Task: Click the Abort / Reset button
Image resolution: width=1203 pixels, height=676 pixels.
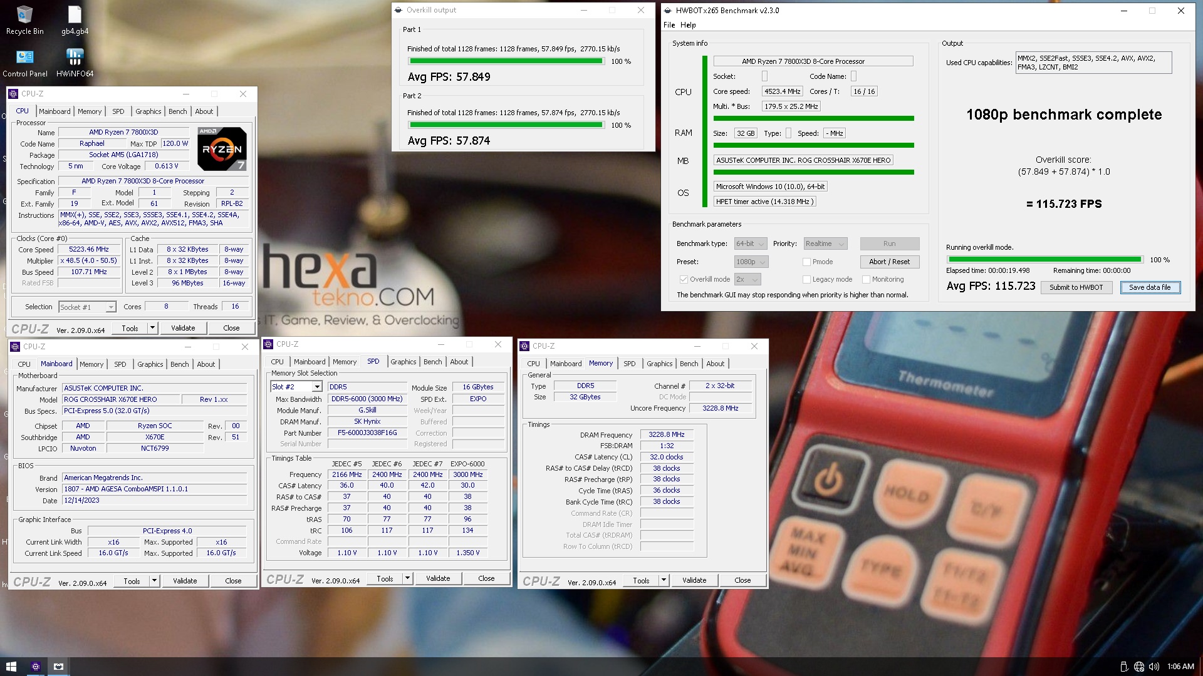Action: pos(889,262)
